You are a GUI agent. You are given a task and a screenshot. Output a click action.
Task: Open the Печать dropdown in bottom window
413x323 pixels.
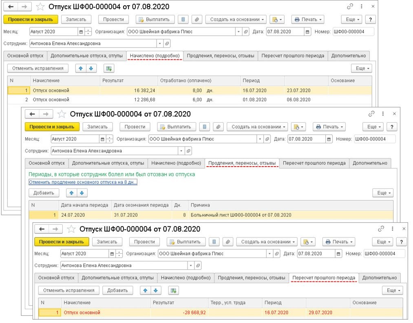click(x=339, y=242)
